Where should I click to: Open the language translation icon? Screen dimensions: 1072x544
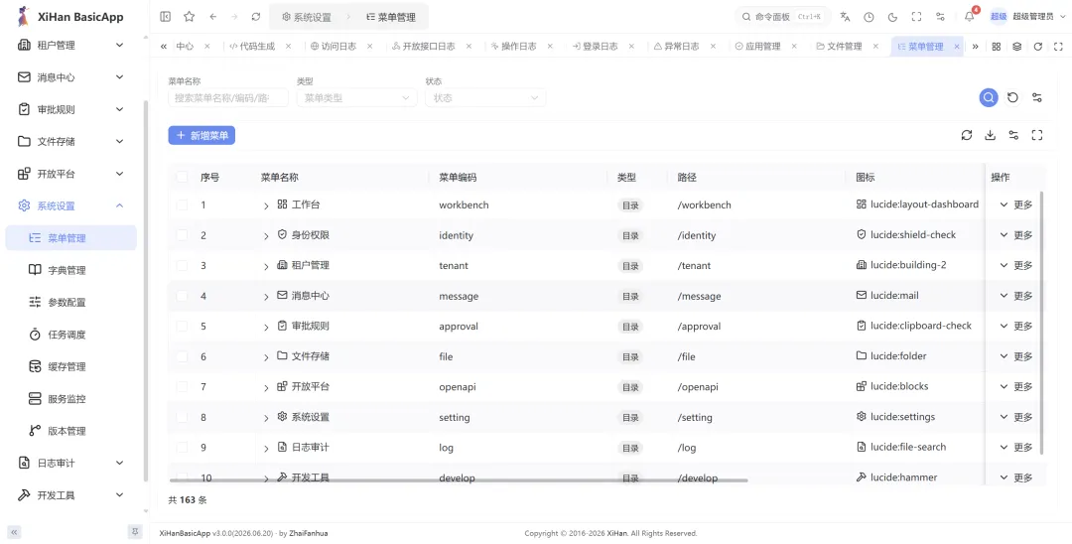pos(846,17)
